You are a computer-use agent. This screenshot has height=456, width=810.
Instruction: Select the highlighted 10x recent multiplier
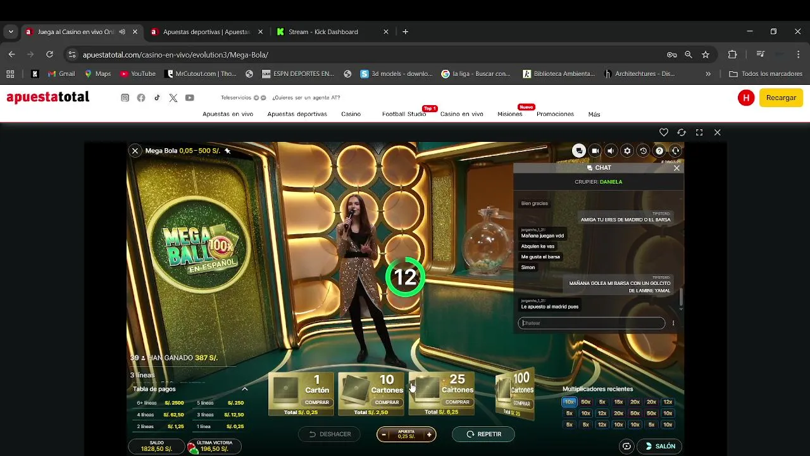point(569,402)
